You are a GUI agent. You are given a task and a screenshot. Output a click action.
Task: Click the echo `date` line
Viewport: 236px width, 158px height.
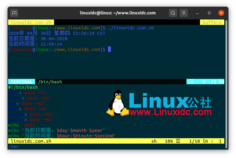23,125
